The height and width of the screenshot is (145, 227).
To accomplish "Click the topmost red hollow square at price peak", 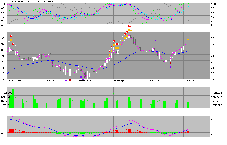I will pos(129,26).
